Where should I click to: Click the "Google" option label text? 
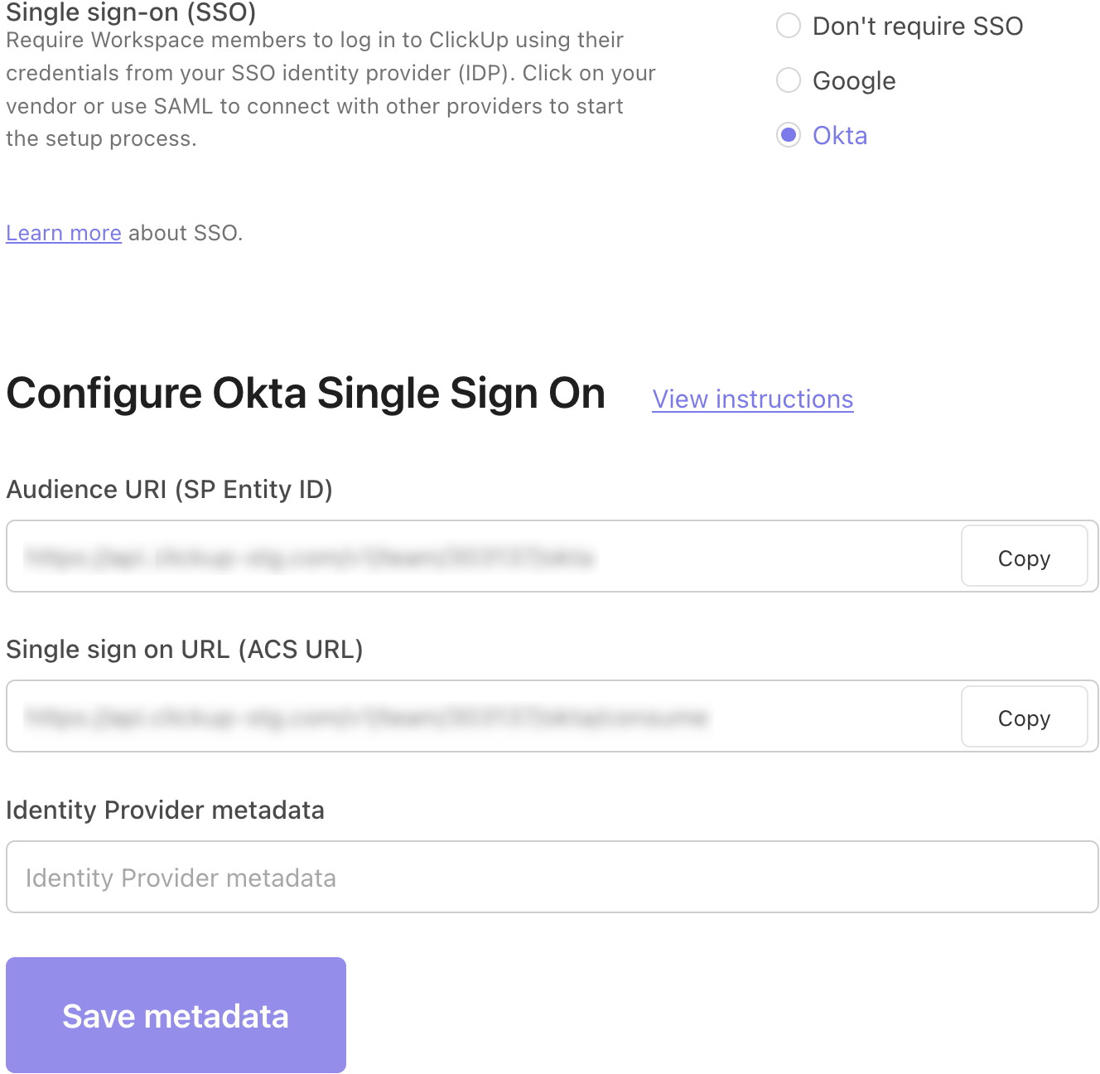[x=854, y=81]
